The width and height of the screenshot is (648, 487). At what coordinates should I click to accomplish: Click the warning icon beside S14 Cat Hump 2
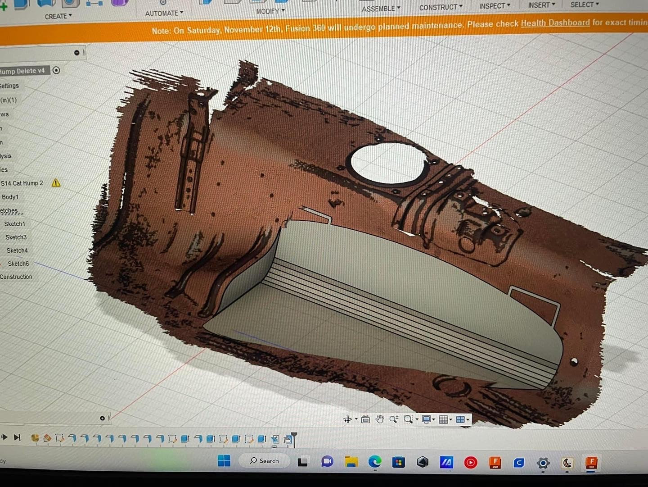point(56,183)
